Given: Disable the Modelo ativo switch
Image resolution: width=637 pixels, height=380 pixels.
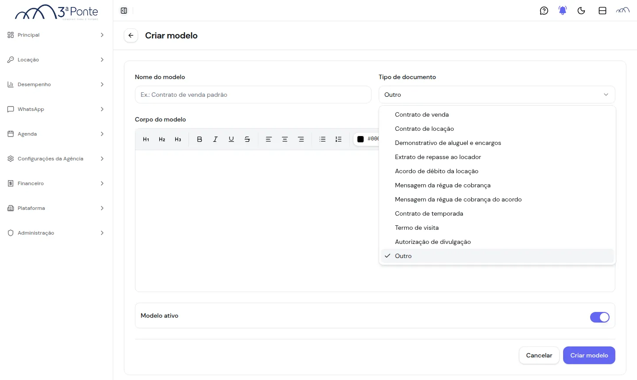Looking at the screenshot, I should 600,317.
